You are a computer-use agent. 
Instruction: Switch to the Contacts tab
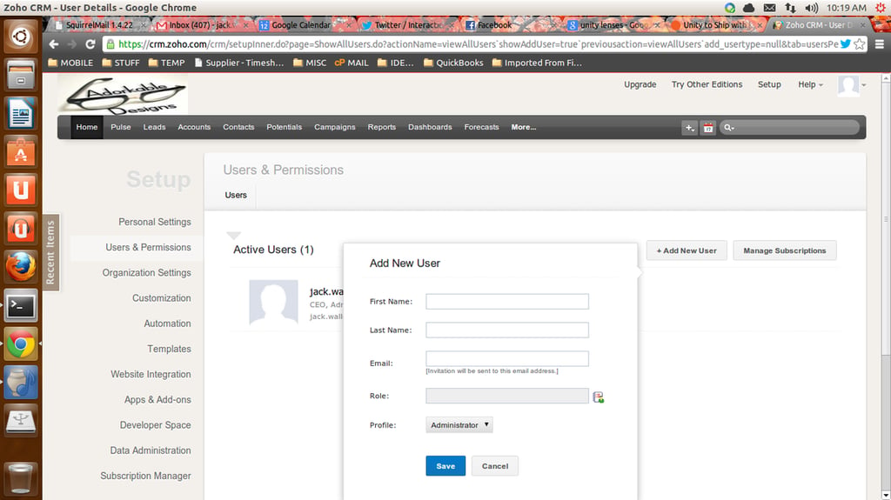click(238, 127)
